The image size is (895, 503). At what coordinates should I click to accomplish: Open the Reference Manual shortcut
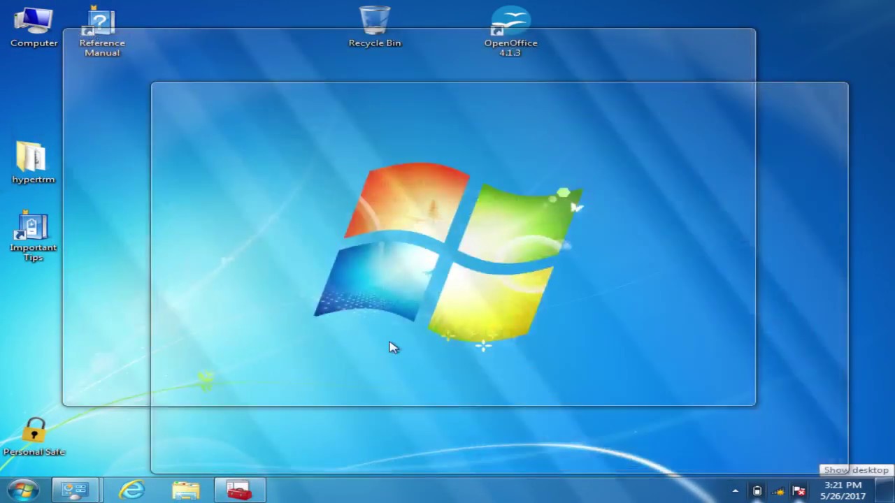(102, 32)
